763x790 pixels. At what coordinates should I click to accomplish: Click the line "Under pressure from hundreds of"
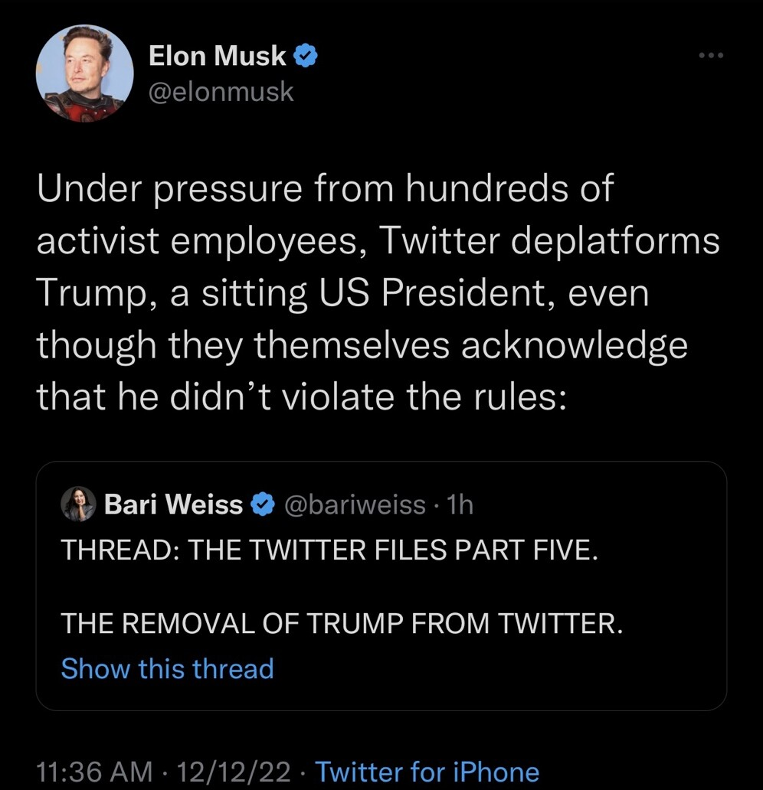326,188
